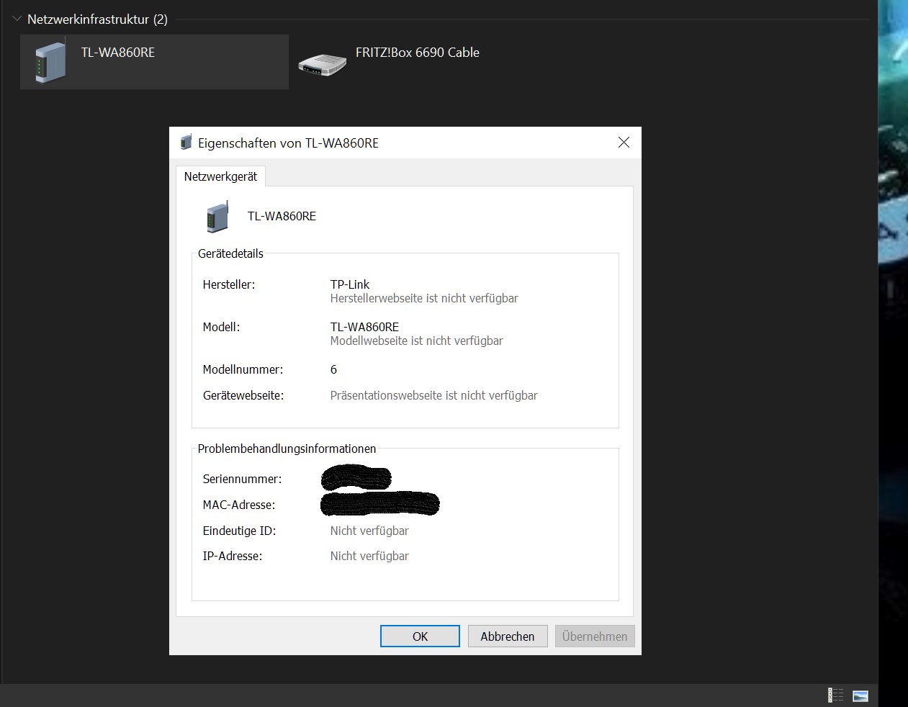The image size is (908, 707).
Task: Select the Netzwerkgerät tab
Action: click(x=220, y=176)
